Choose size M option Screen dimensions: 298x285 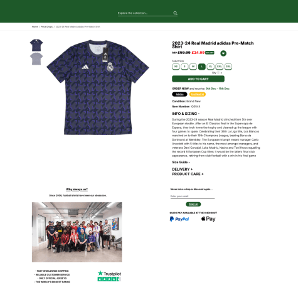point(193,67)
